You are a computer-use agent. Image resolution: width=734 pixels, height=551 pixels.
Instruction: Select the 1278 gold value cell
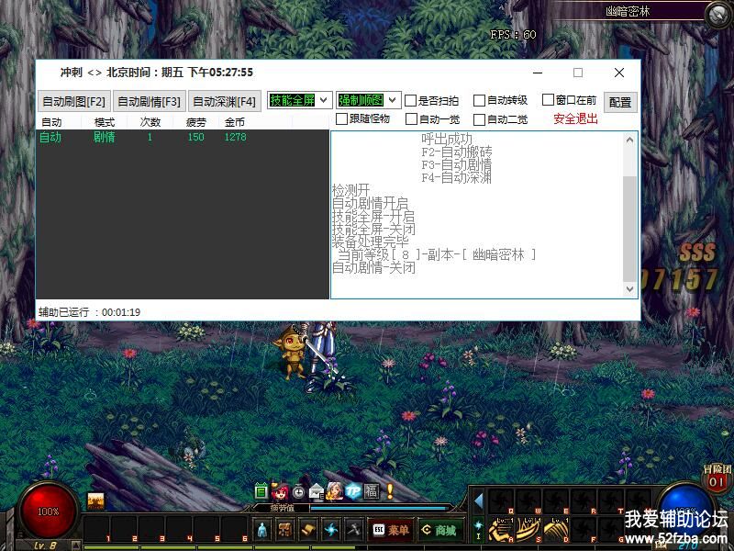coord(235,137)
